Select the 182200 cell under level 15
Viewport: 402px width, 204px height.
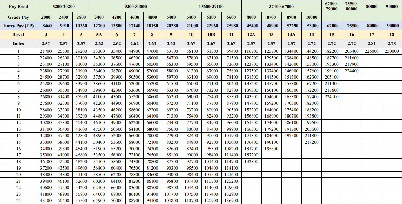[x=331, y=51]
